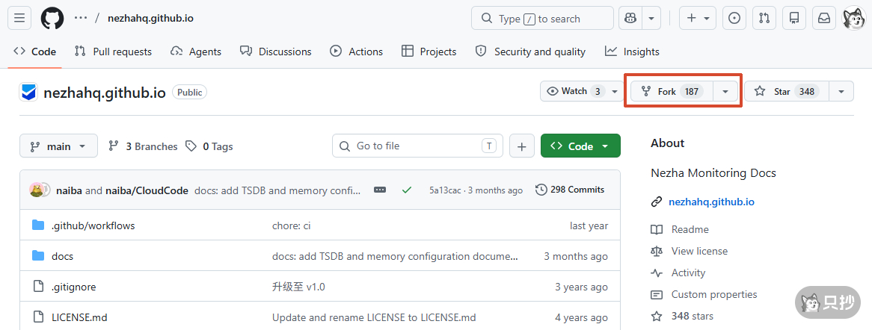
Task: Fork the repository
Action: click(672, 91)
